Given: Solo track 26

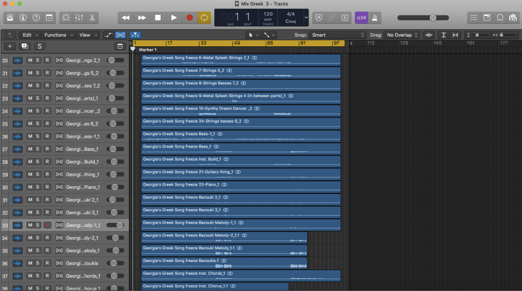Looking at the screenshot, I should [38, 136].
